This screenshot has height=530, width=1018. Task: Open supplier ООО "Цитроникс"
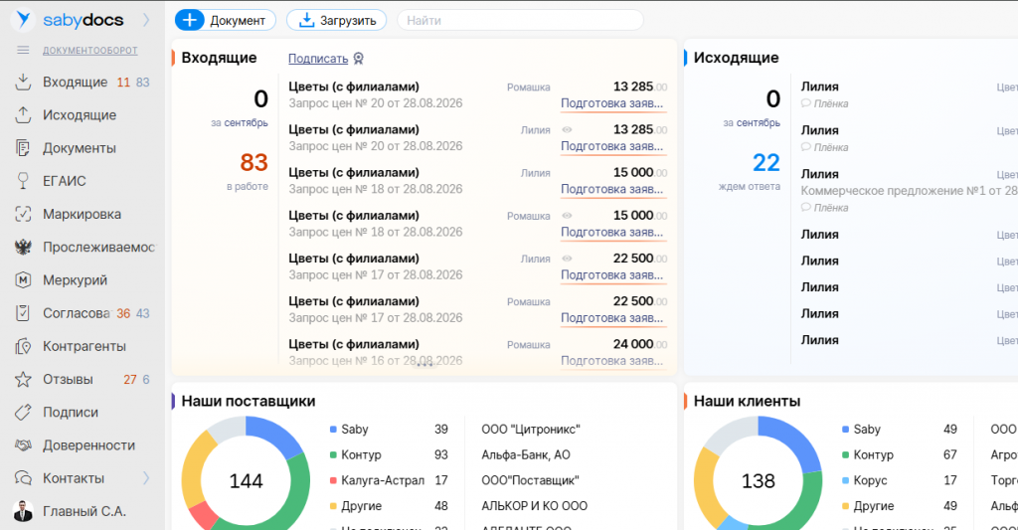[531, 430]
